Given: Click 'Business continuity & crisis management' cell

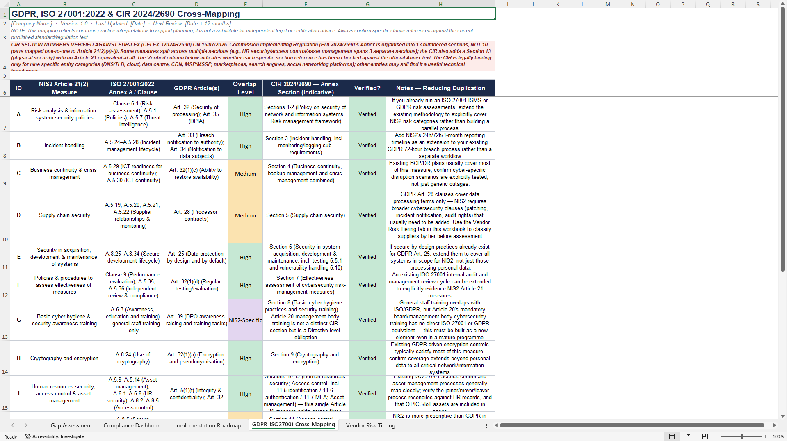Looking at the screenshot, I should coord(64,173).
